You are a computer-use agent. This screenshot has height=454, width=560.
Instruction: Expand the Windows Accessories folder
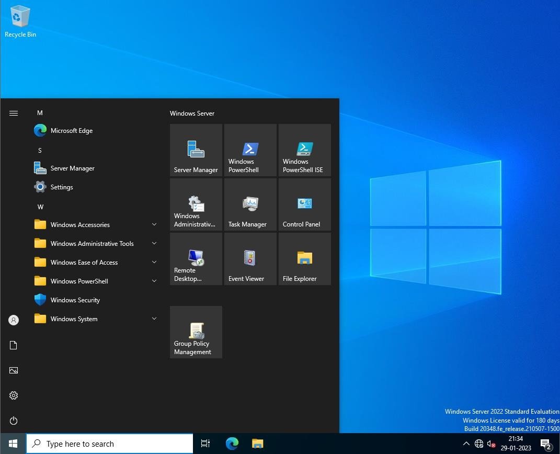pos(96,225)
